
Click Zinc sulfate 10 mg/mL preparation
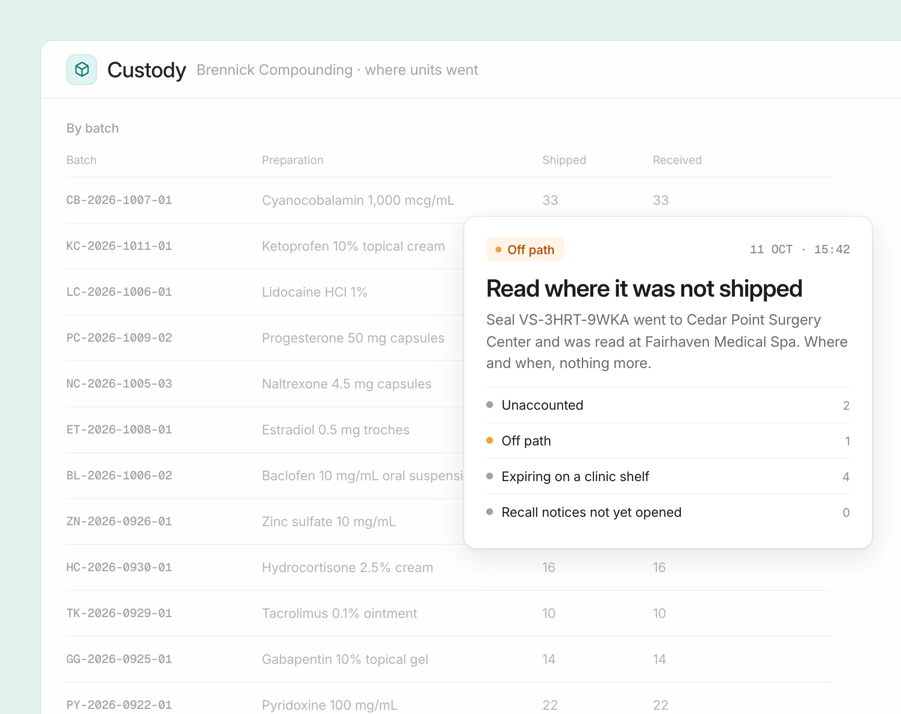pos(329,521)
